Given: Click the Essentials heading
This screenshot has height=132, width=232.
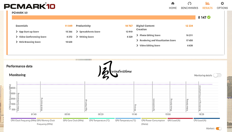Looking at the screenshot, I should [22, 26].
